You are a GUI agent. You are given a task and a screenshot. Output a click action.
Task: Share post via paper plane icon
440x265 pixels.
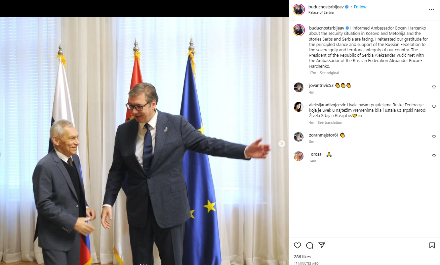322,246
